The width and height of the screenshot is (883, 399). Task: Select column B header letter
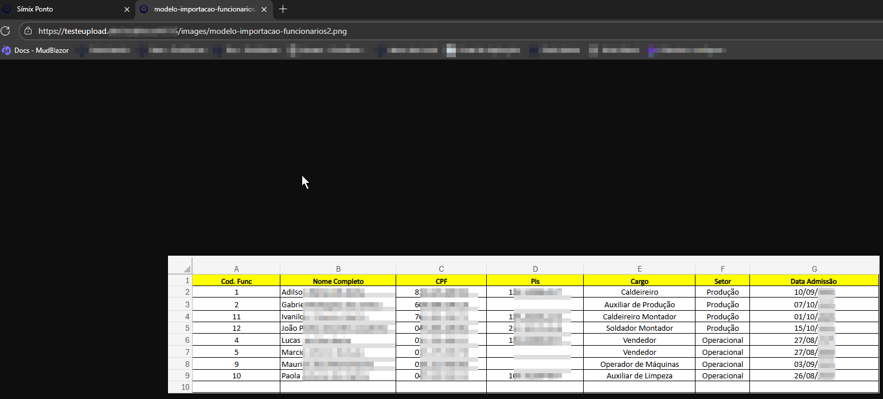338,269
